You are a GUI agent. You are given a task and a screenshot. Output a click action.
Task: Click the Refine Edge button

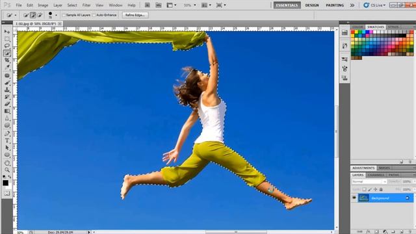coord(135,15)
